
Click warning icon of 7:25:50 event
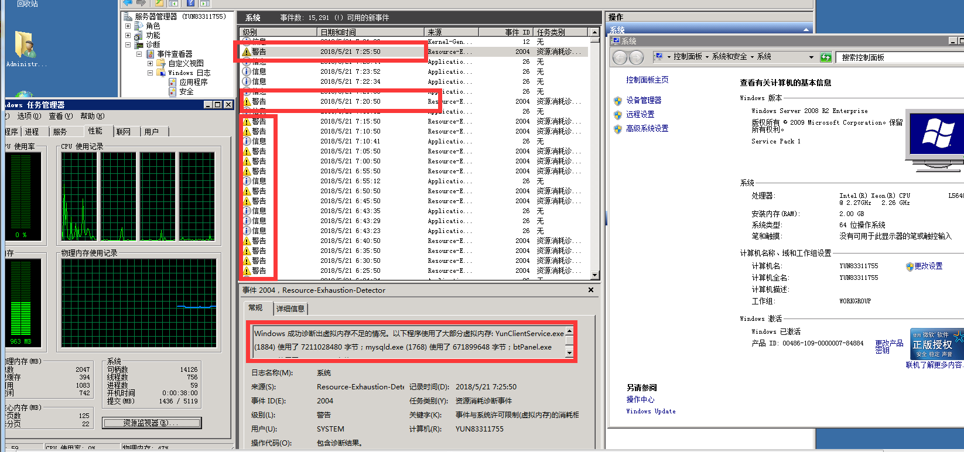247,52
